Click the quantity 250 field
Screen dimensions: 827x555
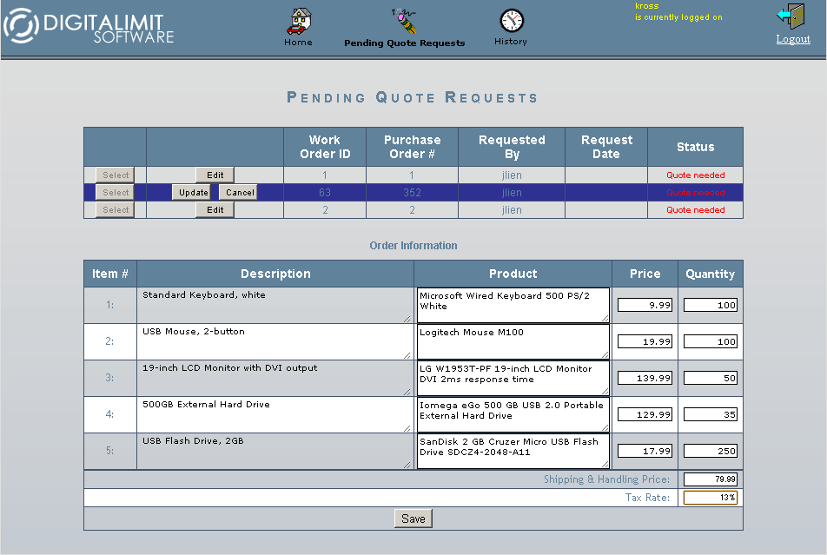point(711,451)
